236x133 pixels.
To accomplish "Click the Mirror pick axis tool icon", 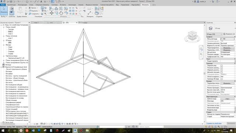I will pyautogui.click(x=61, y=9).
